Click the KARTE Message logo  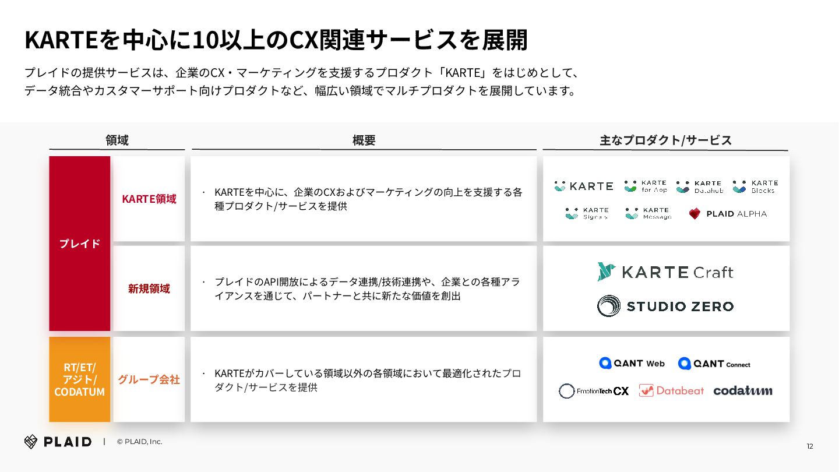click(x=648, y=213)
